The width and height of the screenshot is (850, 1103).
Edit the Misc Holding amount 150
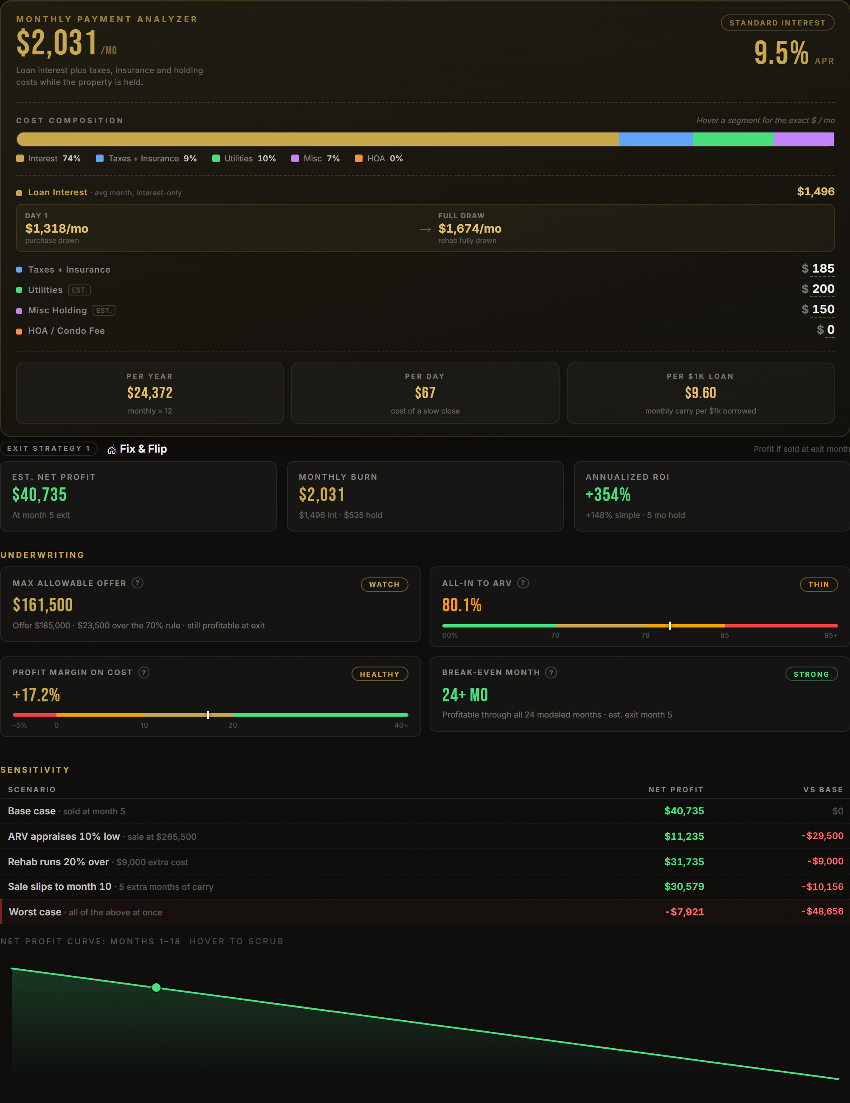coord(823,309)
